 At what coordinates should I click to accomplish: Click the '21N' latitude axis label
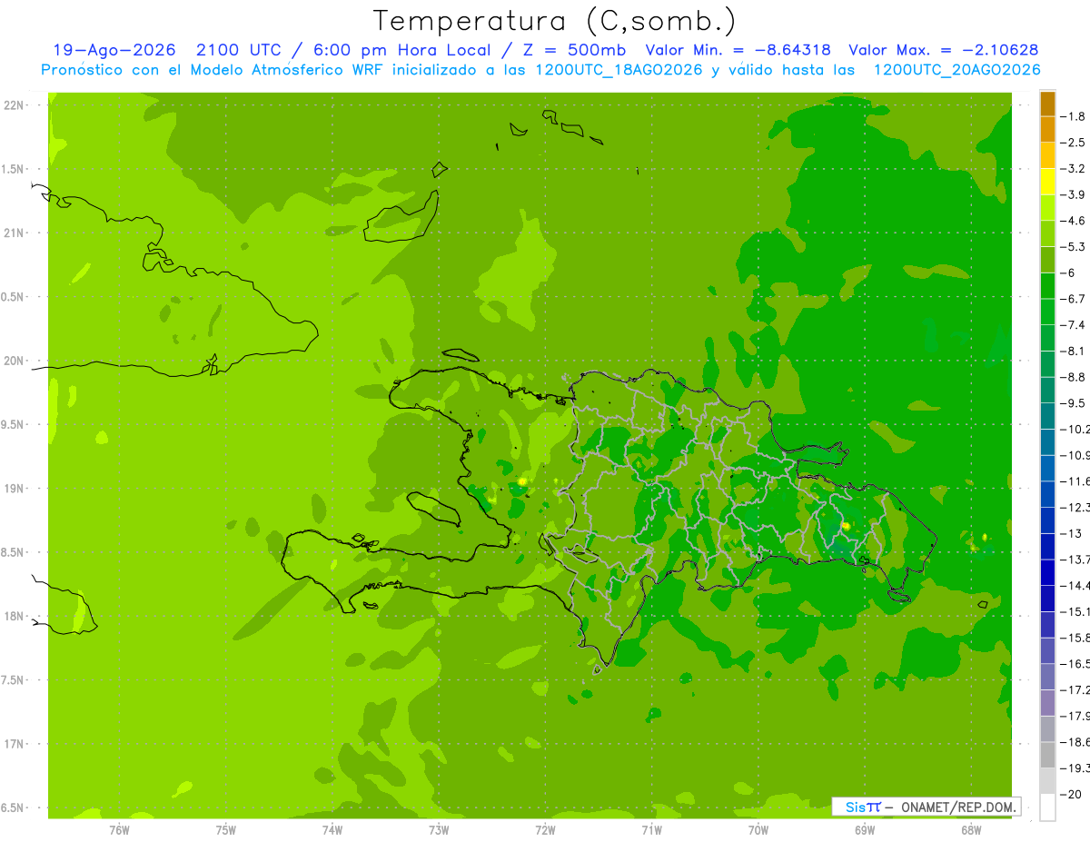tap(13, 233)
